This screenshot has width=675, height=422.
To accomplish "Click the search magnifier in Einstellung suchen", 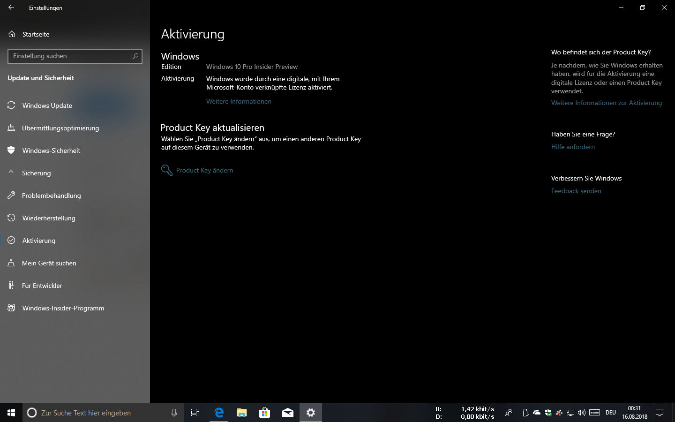I will click(x=135, y=56).
